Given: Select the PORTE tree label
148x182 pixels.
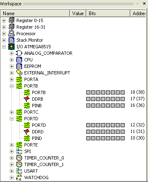Looking at the screenshot, I should click(31, 145).
